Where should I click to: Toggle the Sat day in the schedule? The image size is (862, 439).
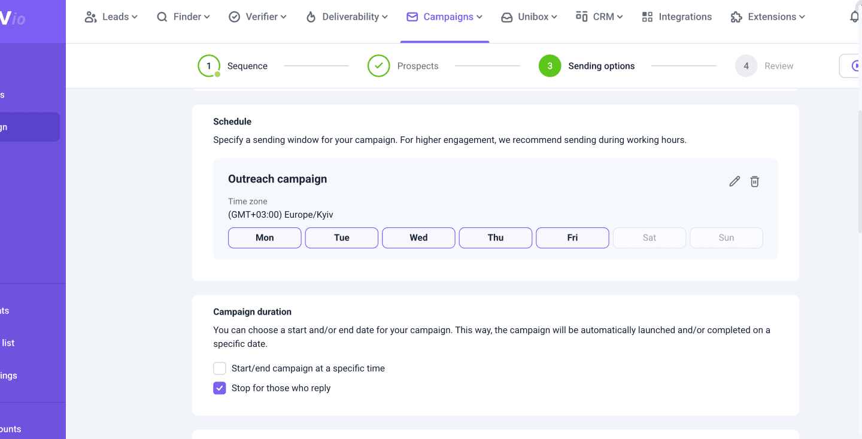coord(649,237)
